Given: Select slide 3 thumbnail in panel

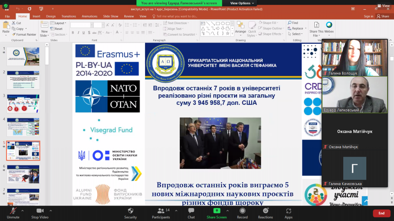Looking at the screenshot, I should [23, 104].
